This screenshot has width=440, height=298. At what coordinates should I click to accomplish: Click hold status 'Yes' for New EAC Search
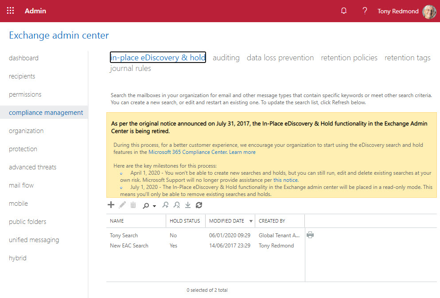pyautogui.click(x=173, y=246)
